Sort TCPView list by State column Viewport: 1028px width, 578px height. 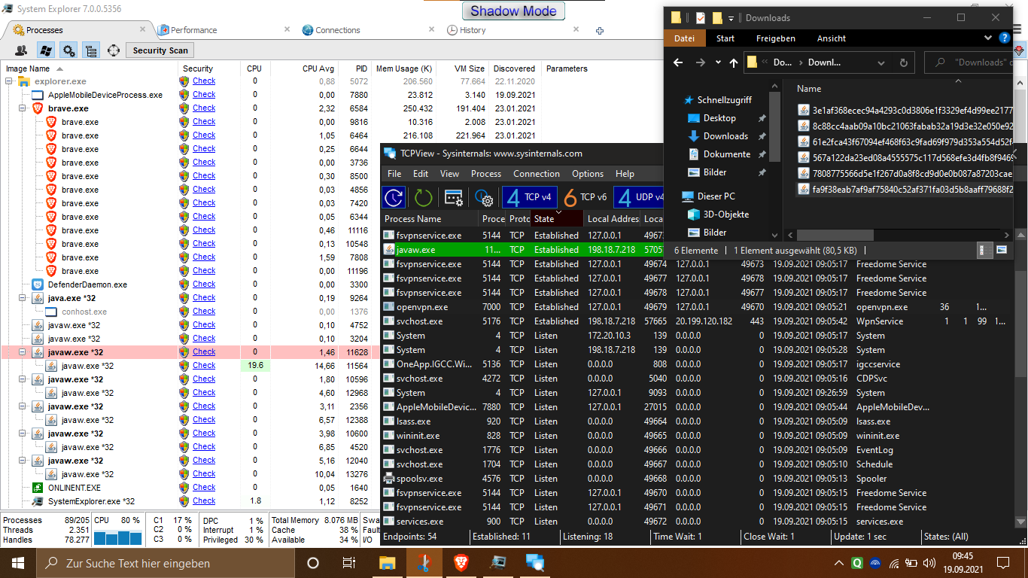(x=557, y=219)
